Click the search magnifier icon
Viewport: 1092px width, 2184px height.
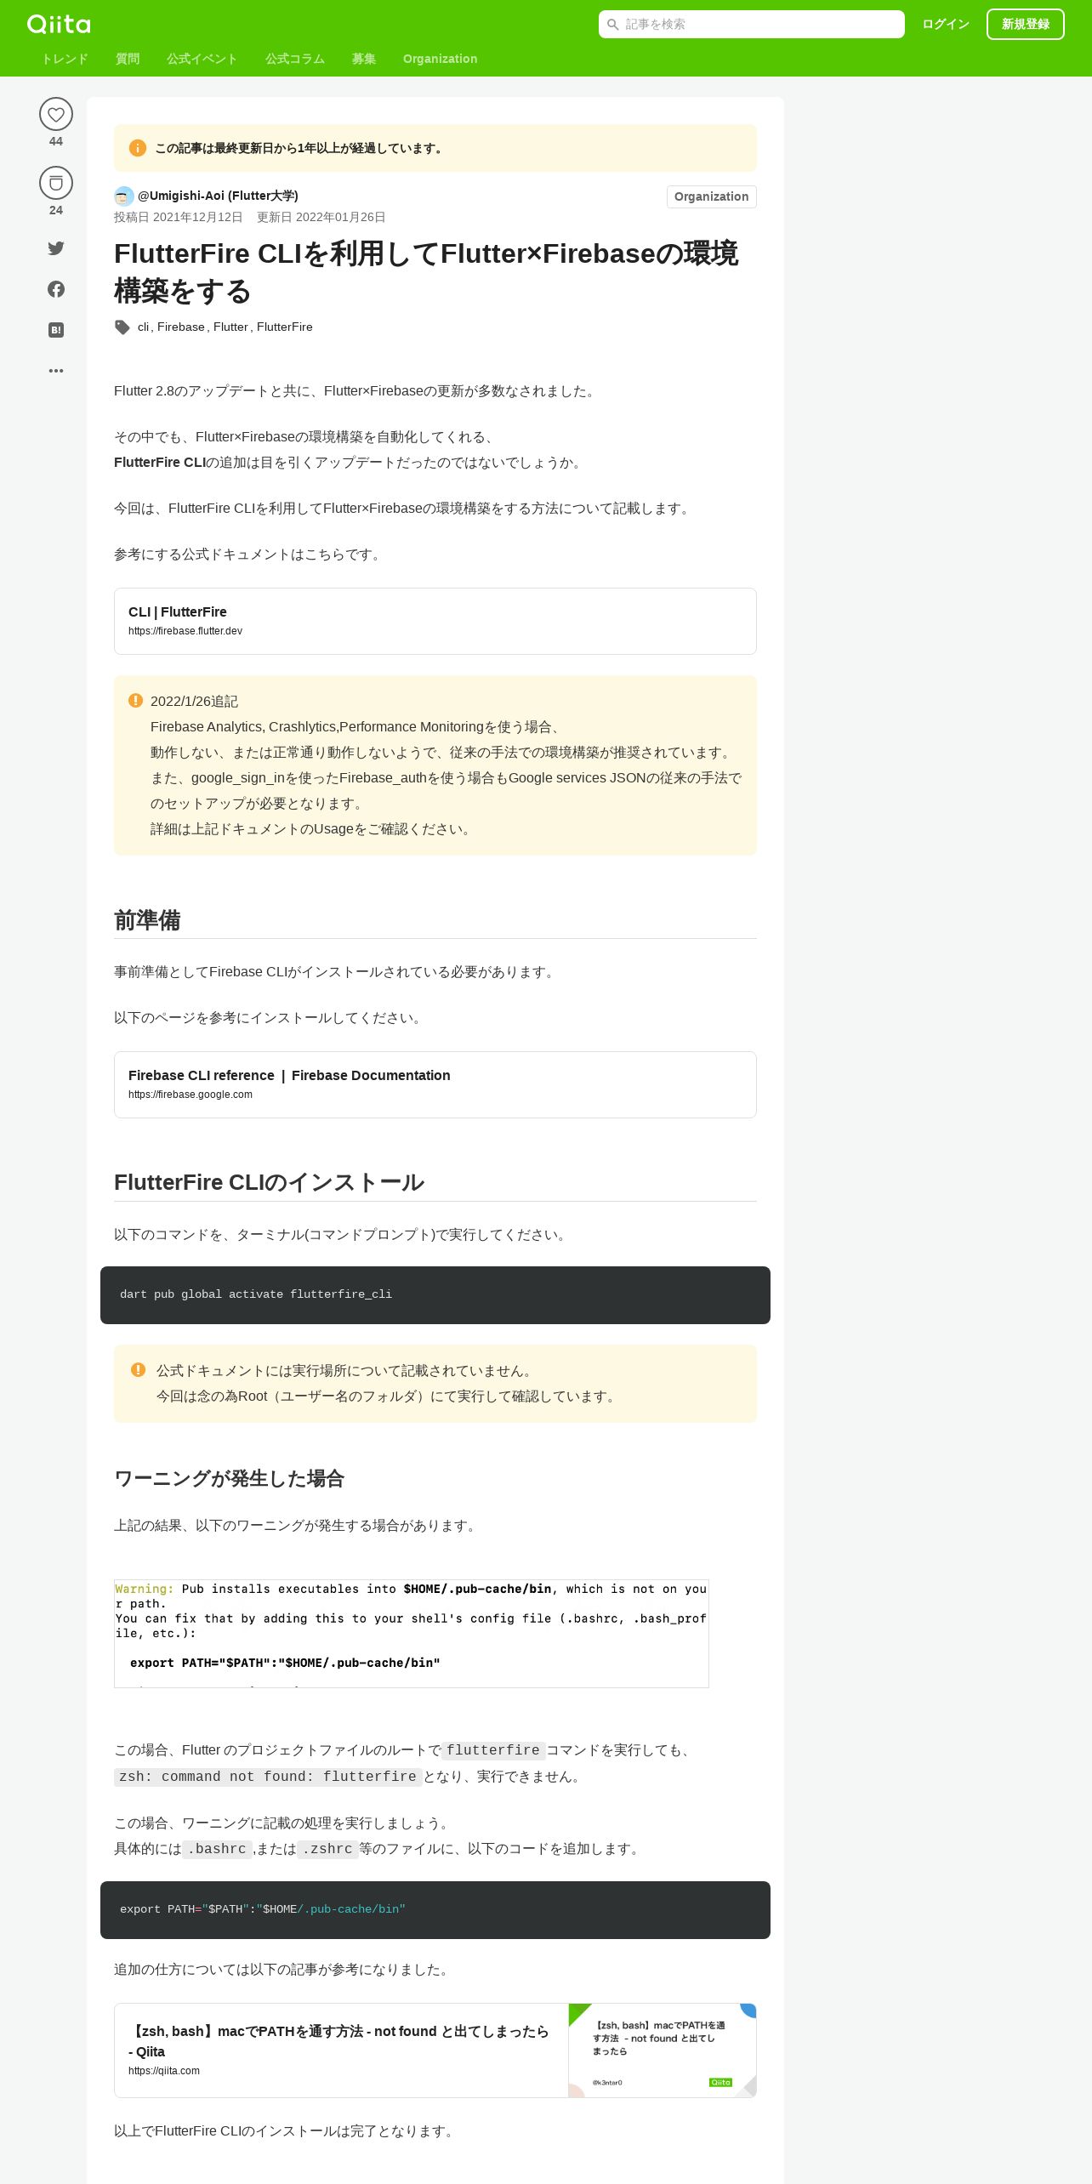pyautogui.click(x=612, y=25)
